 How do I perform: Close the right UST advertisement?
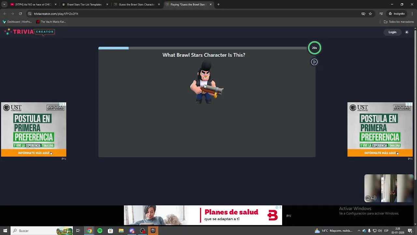coord(411,104)
